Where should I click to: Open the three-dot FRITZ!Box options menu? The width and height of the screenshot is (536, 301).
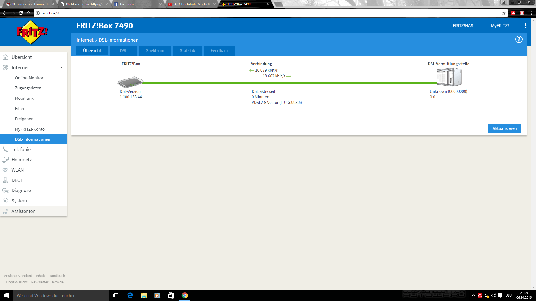coord(525,26)
